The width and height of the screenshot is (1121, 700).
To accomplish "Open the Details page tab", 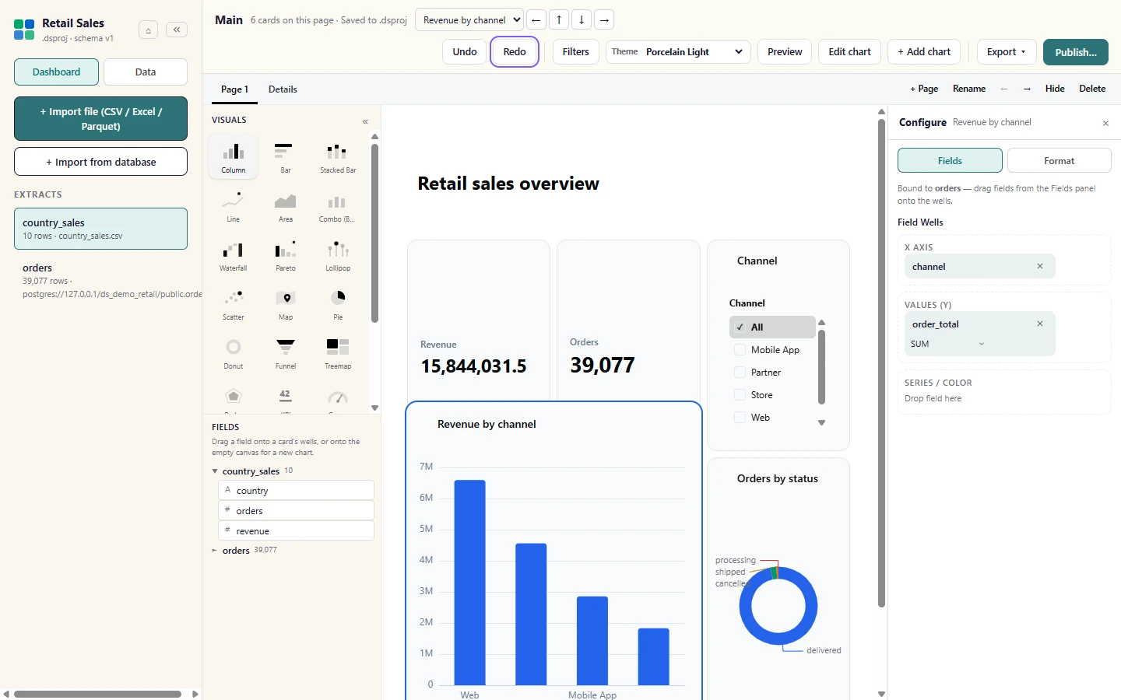I will tap(283, 89).
